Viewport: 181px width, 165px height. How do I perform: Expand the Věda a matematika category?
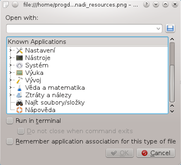click(10, 88)
